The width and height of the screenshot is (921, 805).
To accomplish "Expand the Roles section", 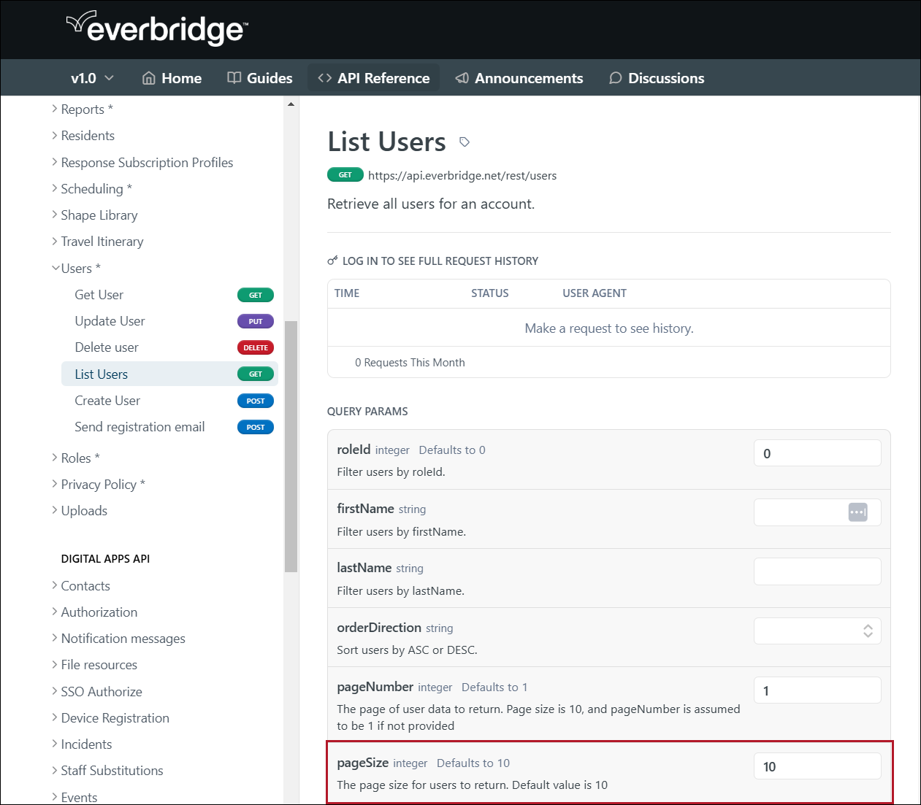I will tap(76, 458).
